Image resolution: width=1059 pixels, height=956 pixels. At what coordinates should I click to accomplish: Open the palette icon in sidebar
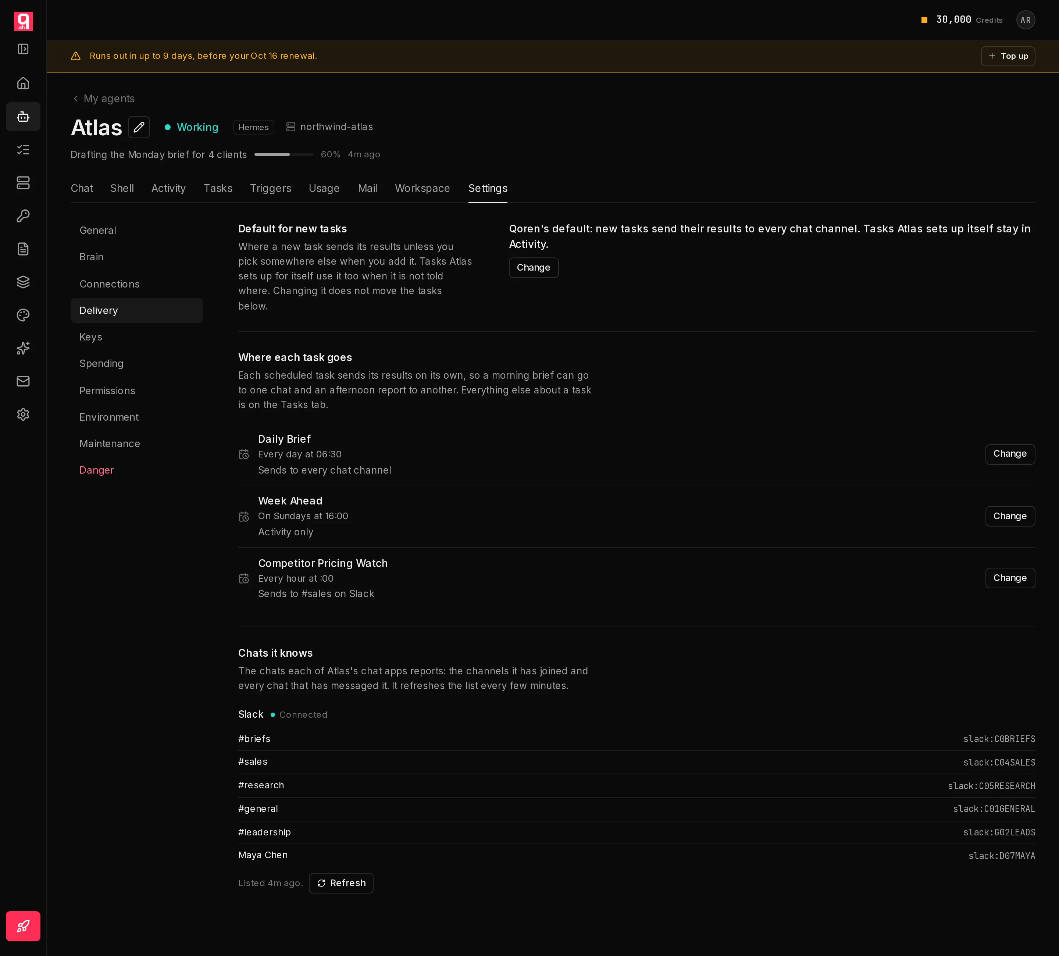(23, 315)
